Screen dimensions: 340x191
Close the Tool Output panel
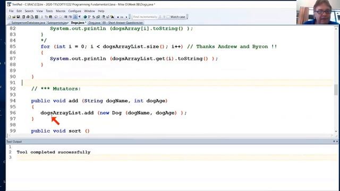coord(337,142)
